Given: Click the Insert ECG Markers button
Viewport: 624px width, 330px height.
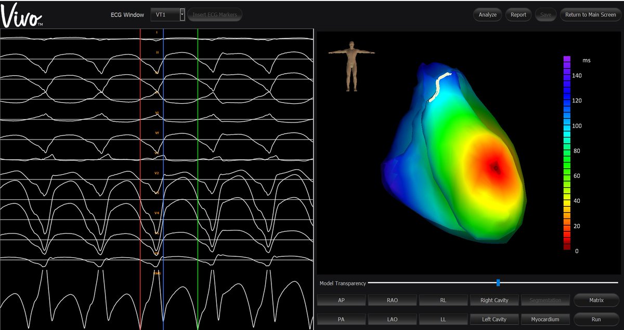Looking at the screenshot, I should point(215,15).
